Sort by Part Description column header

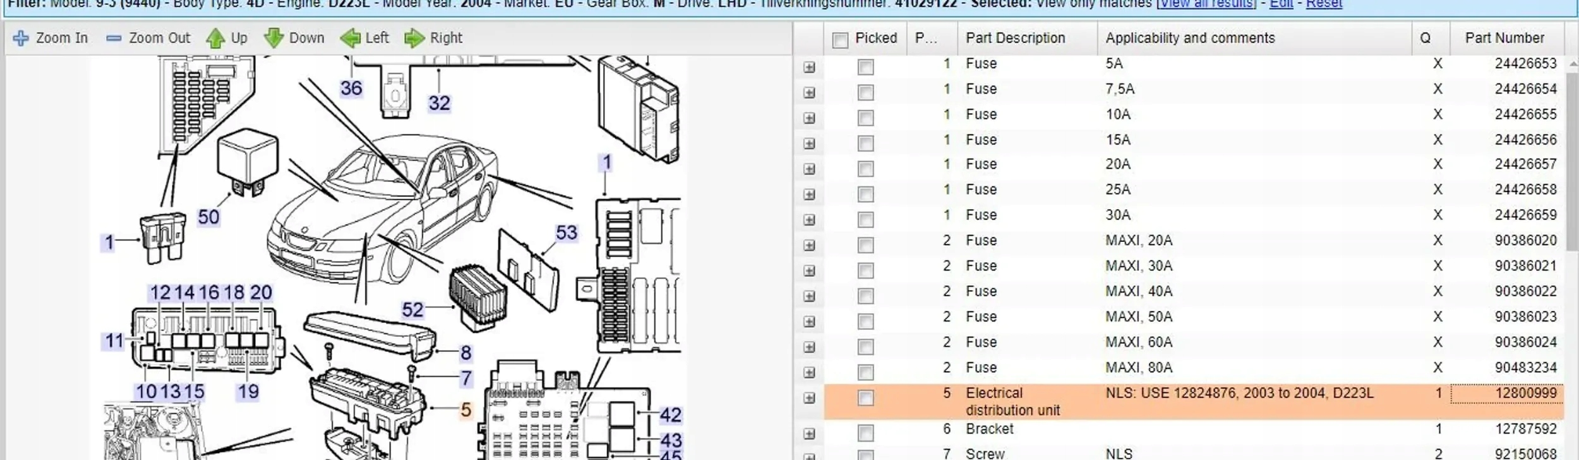click(1028, 39)
